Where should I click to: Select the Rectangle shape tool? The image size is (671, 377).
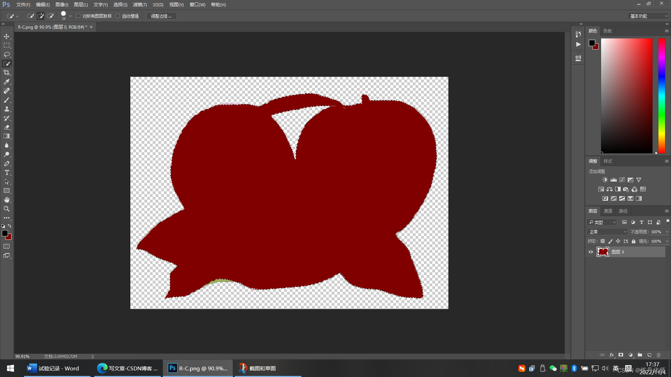(7, 191)
